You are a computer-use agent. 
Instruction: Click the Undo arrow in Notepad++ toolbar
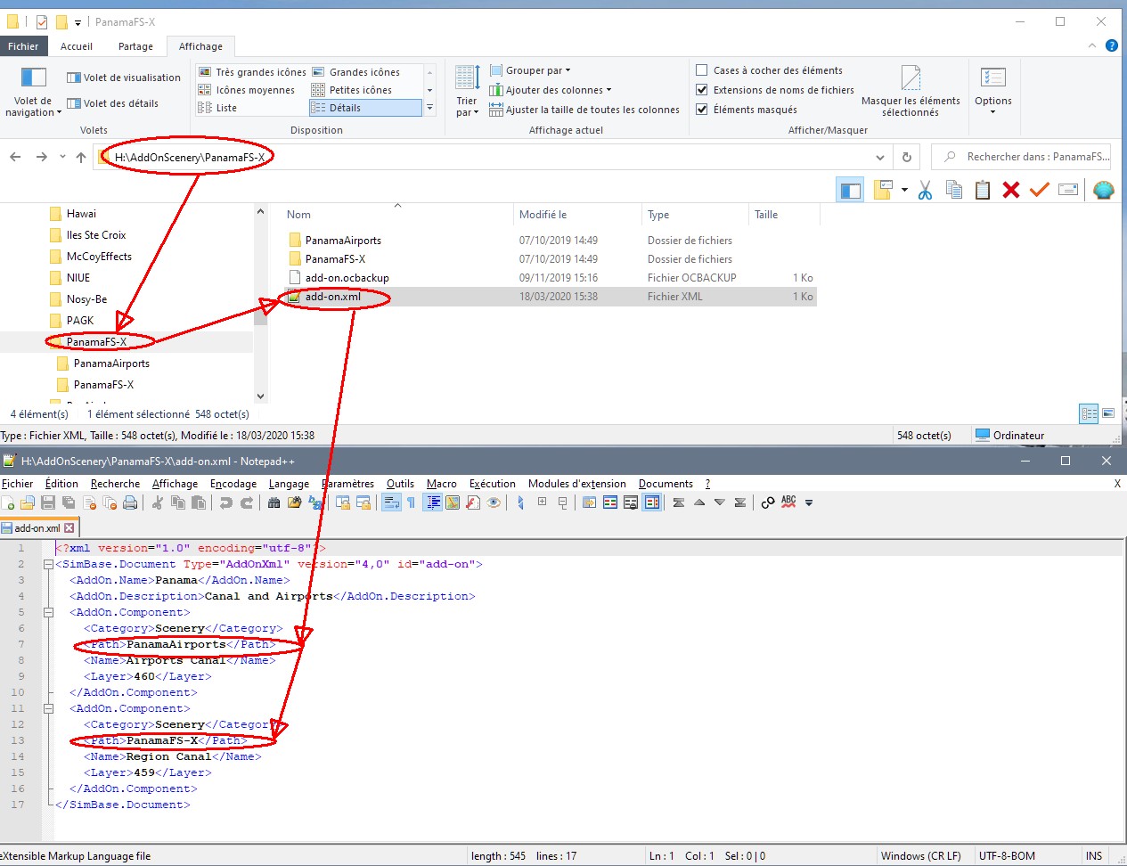(226, 503)
